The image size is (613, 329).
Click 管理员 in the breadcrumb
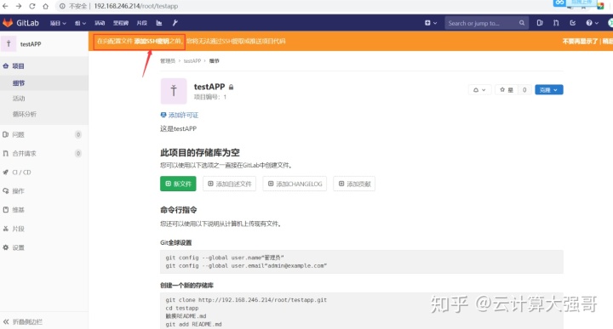tap(168, 61)
